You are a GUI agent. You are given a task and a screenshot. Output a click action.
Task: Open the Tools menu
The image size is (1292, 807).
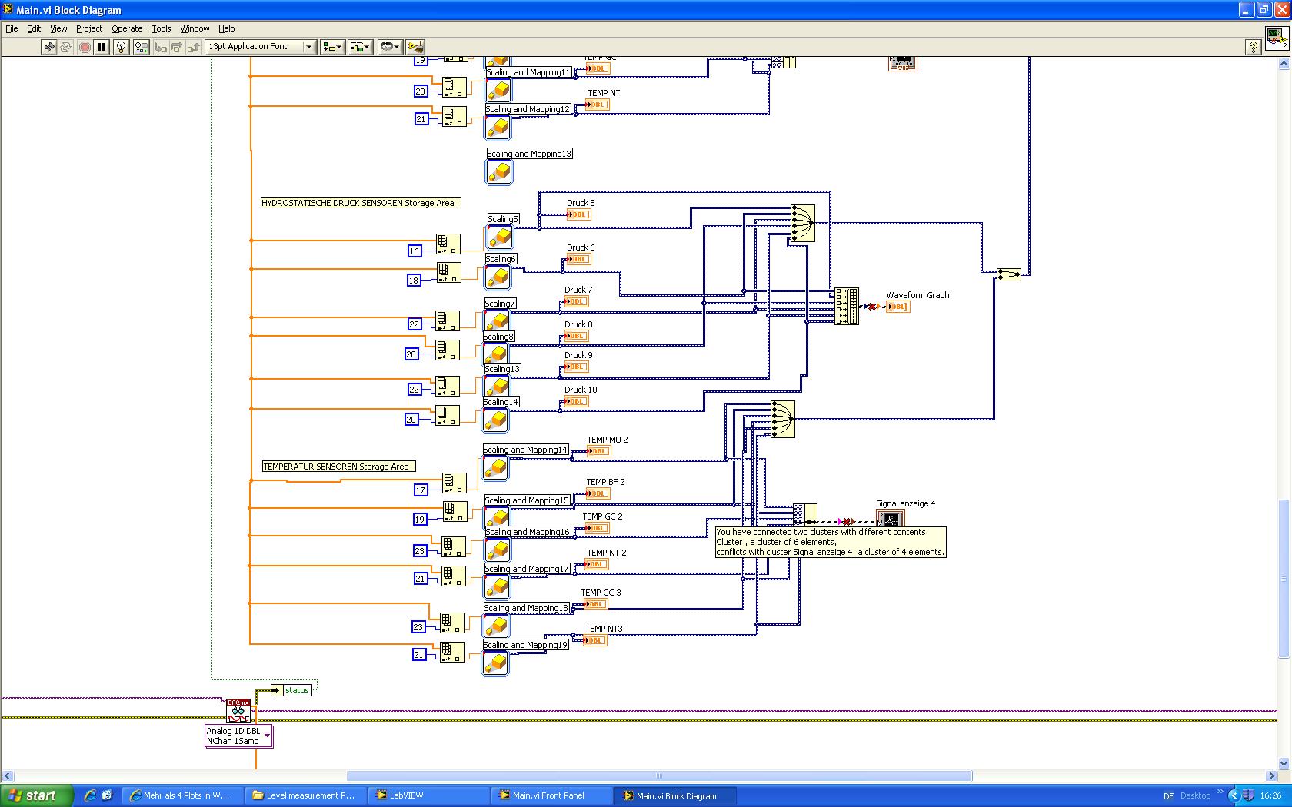tap(161, 28)
